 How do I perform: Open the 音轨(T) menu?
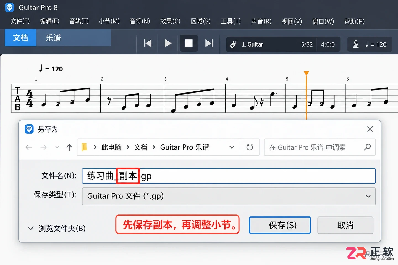click(x=79, y=21)
